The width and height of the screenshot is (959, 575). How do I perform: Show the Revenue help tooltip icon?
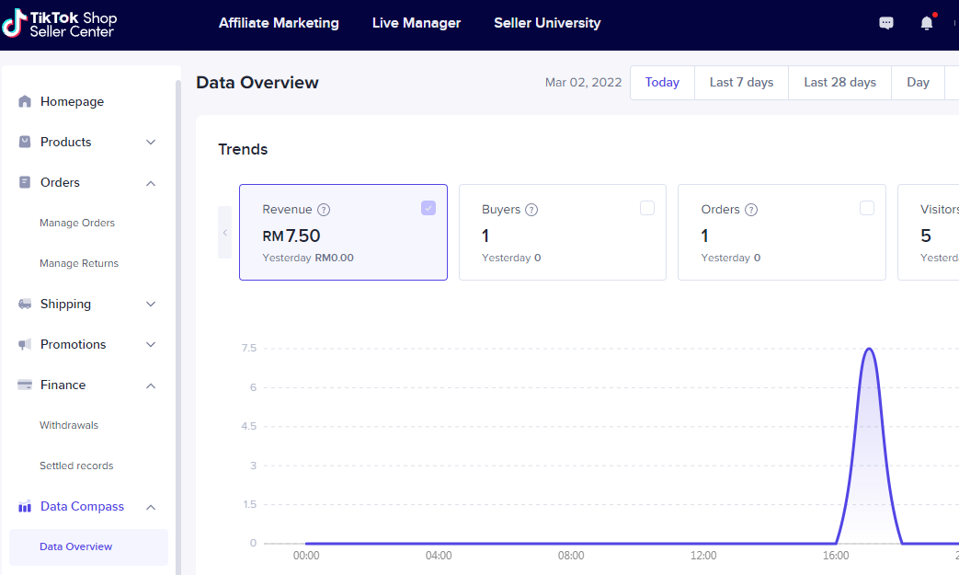tap(324, 210)
